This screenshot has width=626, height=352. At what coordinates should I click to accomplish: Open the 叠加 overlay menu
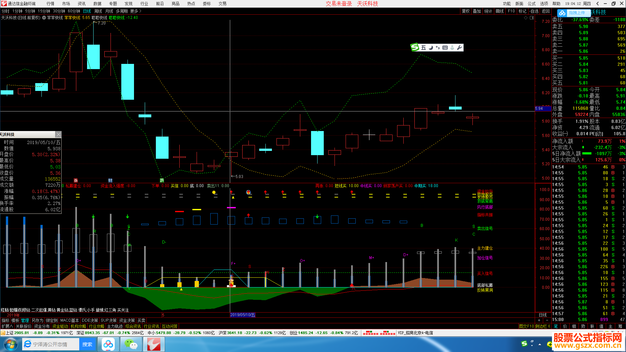pyautogui.click(x=477, y=11)
